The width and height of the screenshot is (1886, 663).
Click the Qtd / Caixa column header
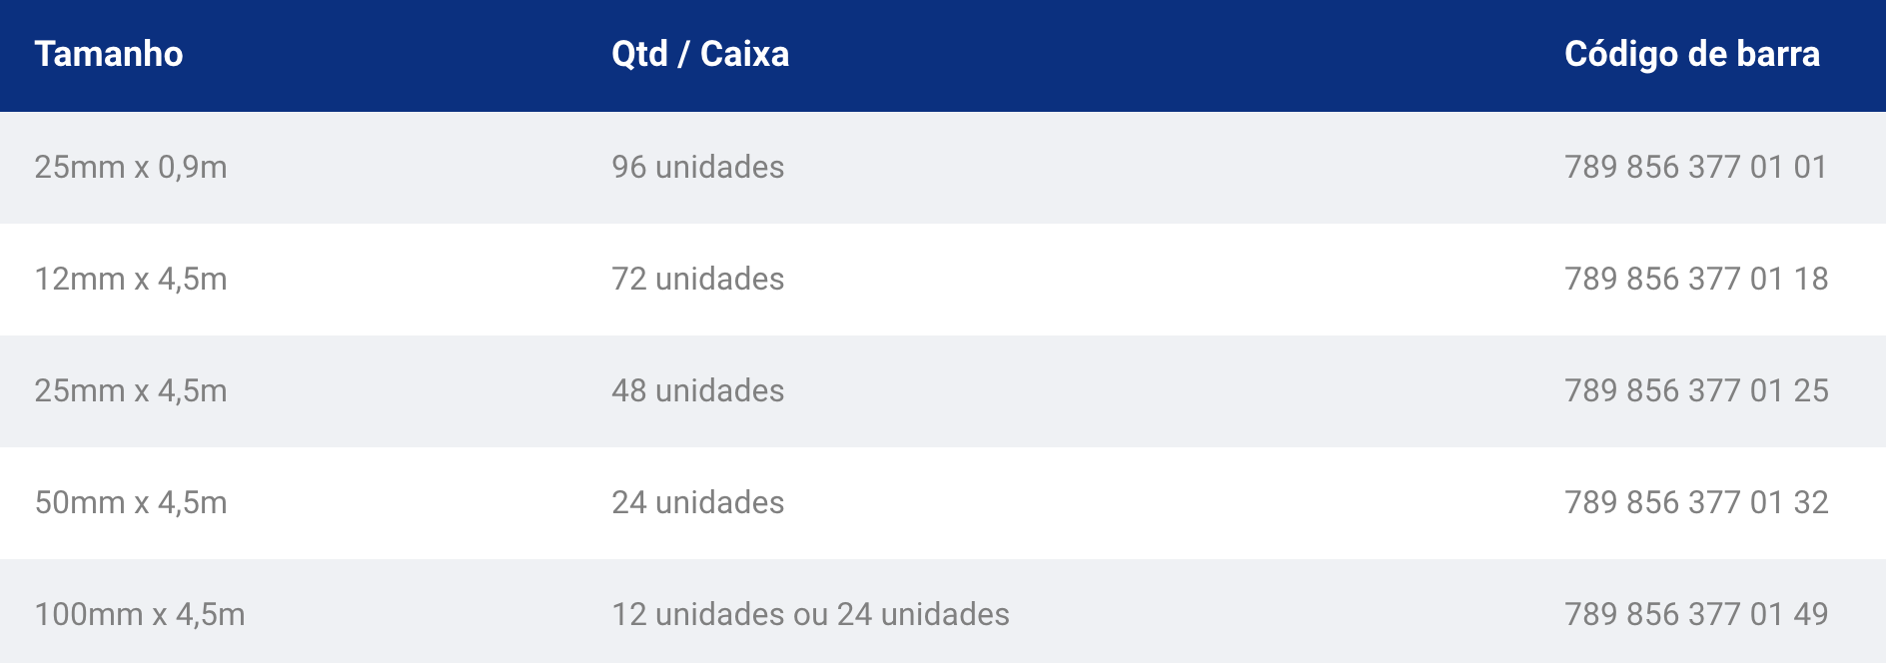click(x=700, y=54)
